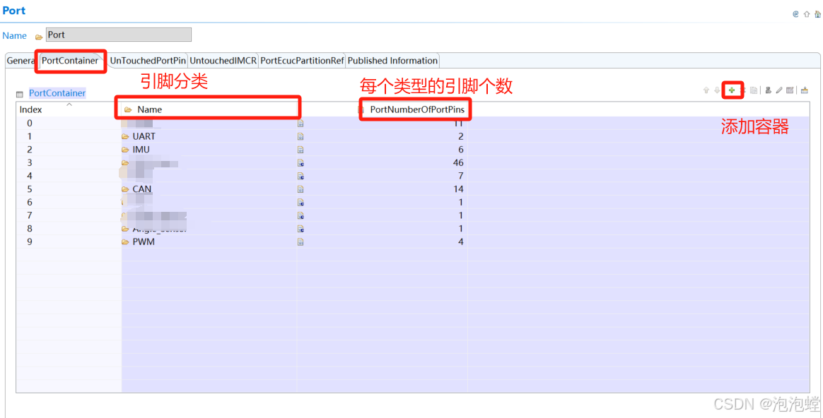Click the document icon on the UART row

tap(300, 136)
